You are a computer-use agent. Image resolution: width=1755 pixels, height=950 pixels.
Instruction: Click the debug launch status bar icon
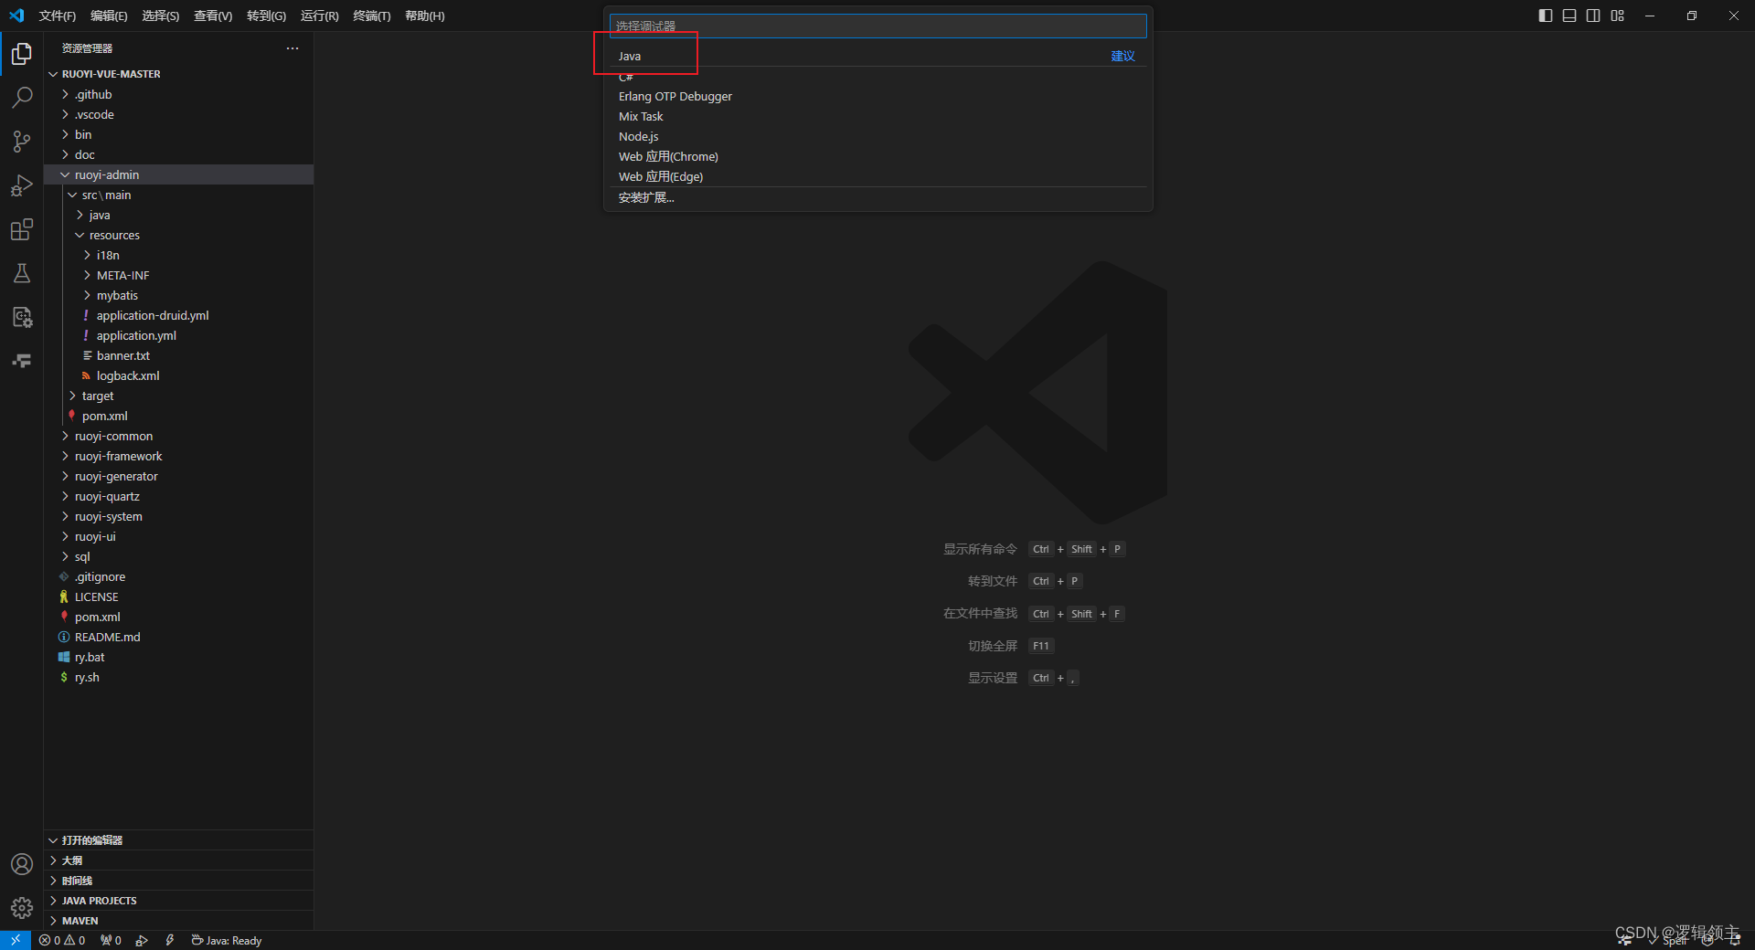[x=142, y=940]
